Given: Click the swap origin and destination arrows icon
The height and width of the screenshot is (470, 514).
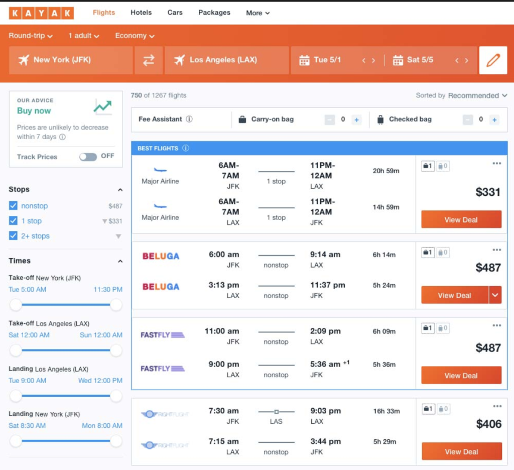Looking at the screenshot, I should pyautogui.click(x=149, y=60).
